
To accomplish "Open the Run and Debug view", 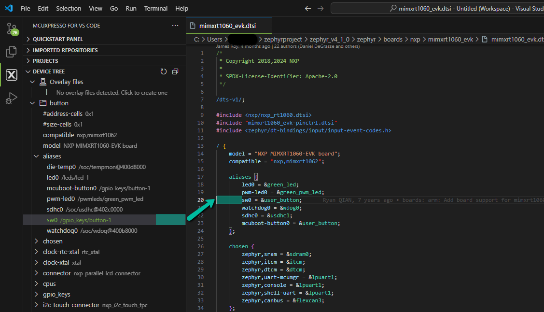I will (x=10, y=98).
